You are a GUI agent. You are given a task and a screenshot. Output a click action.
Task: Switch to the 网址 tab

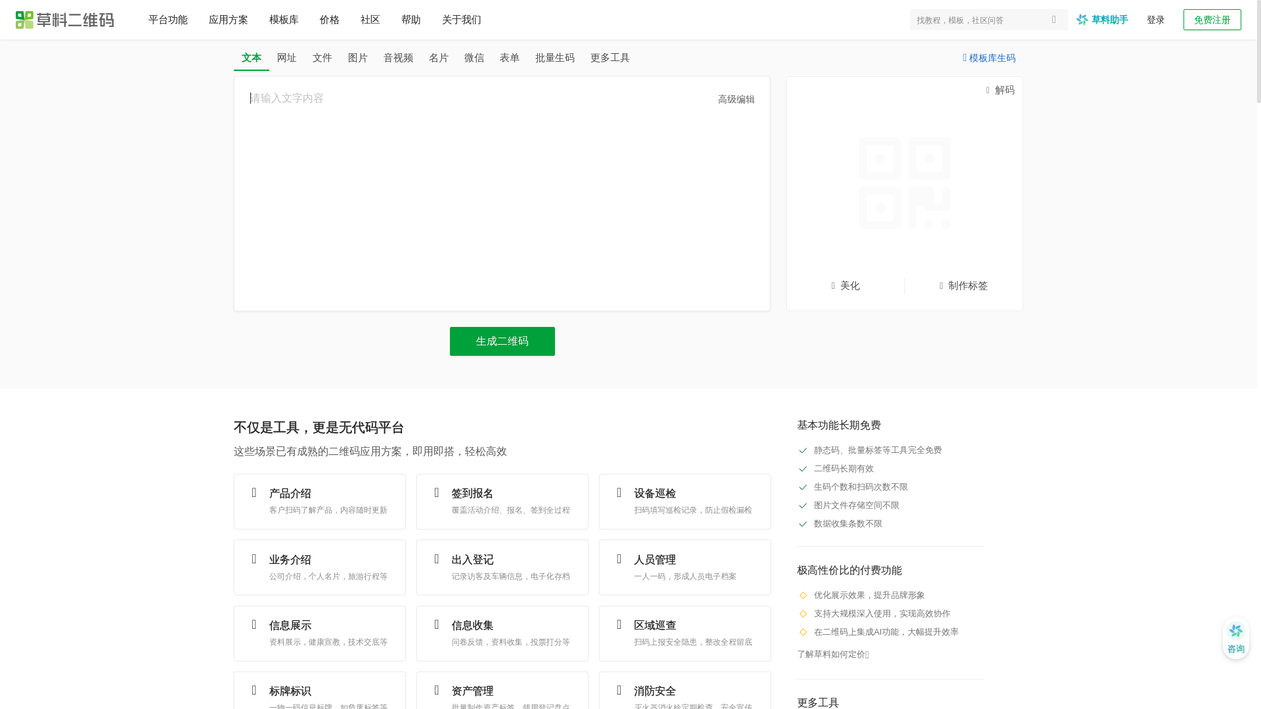pyautogui.click(x=287, y=58)
